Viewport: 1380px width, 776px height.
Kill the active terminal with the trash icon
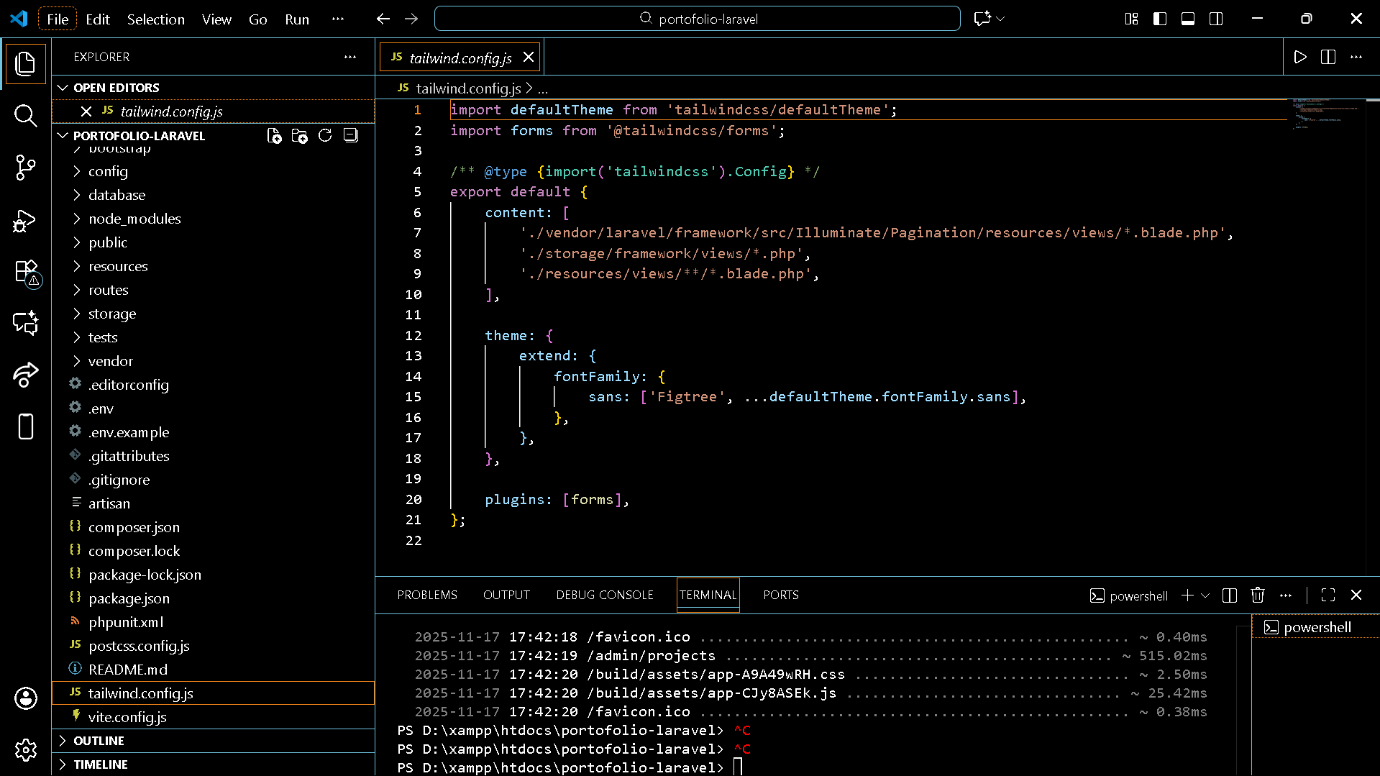1257,595
